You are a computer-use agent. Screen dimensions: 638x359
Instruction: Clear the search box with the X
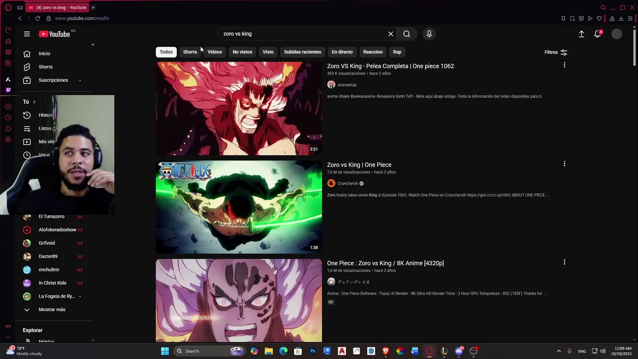(391, 34)
